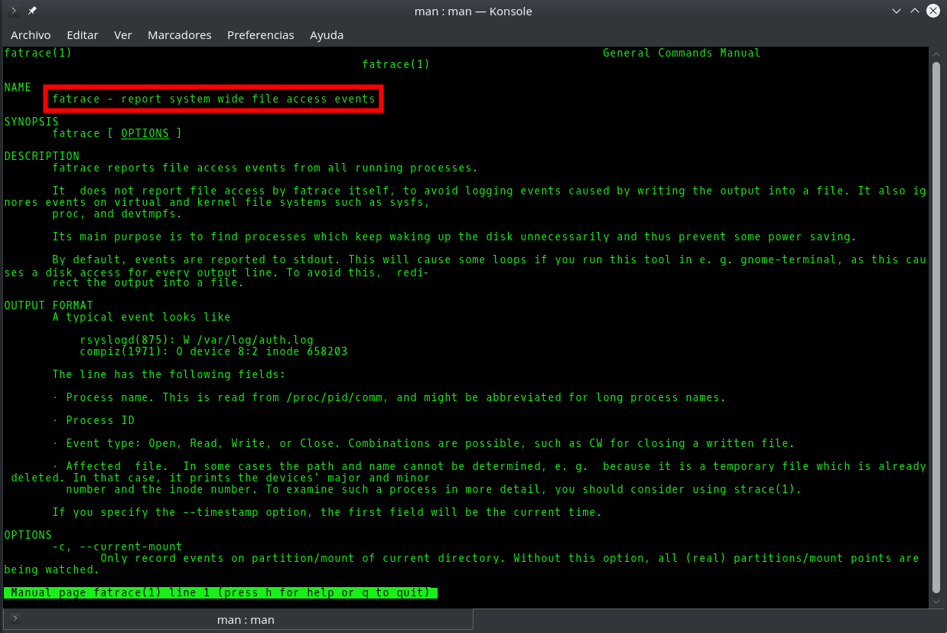Show the Ayuda menu
This screenshot has width=947, height=633.
[x=327, y=35]
